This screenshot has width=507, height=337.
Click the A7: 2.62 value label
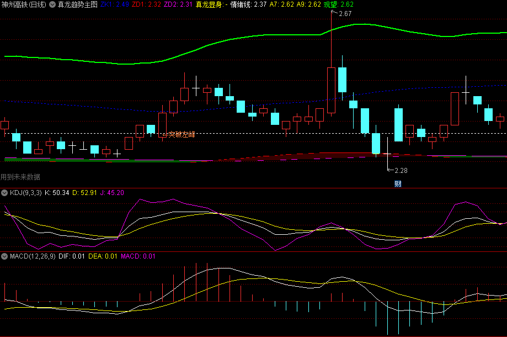coord(281,4)
